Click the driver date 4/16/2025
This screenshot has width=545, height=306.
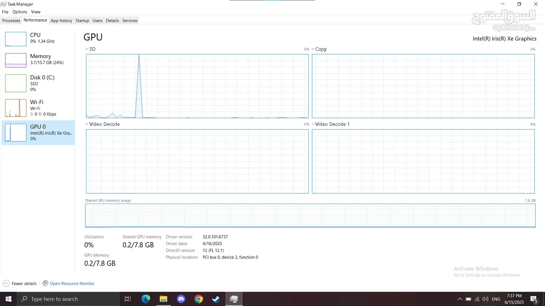212,244
